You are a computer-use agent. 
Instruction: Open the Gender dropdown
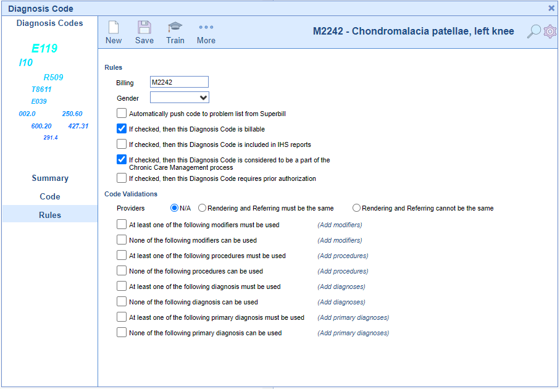tap(179, 98)
